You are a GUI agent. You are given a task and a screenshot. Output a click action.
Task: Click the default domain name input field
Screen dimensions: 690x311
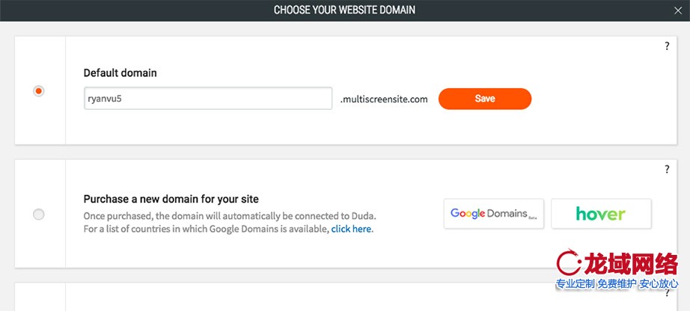click(207, 99)
